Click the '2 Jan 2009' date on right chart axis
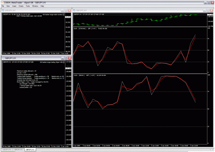215x152 pixels. click(77, 146)
